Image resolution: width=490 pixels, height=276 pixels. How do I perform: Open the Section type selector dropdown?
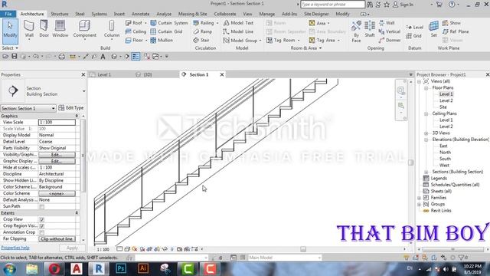pyautogui.click(x=83, y=91)
